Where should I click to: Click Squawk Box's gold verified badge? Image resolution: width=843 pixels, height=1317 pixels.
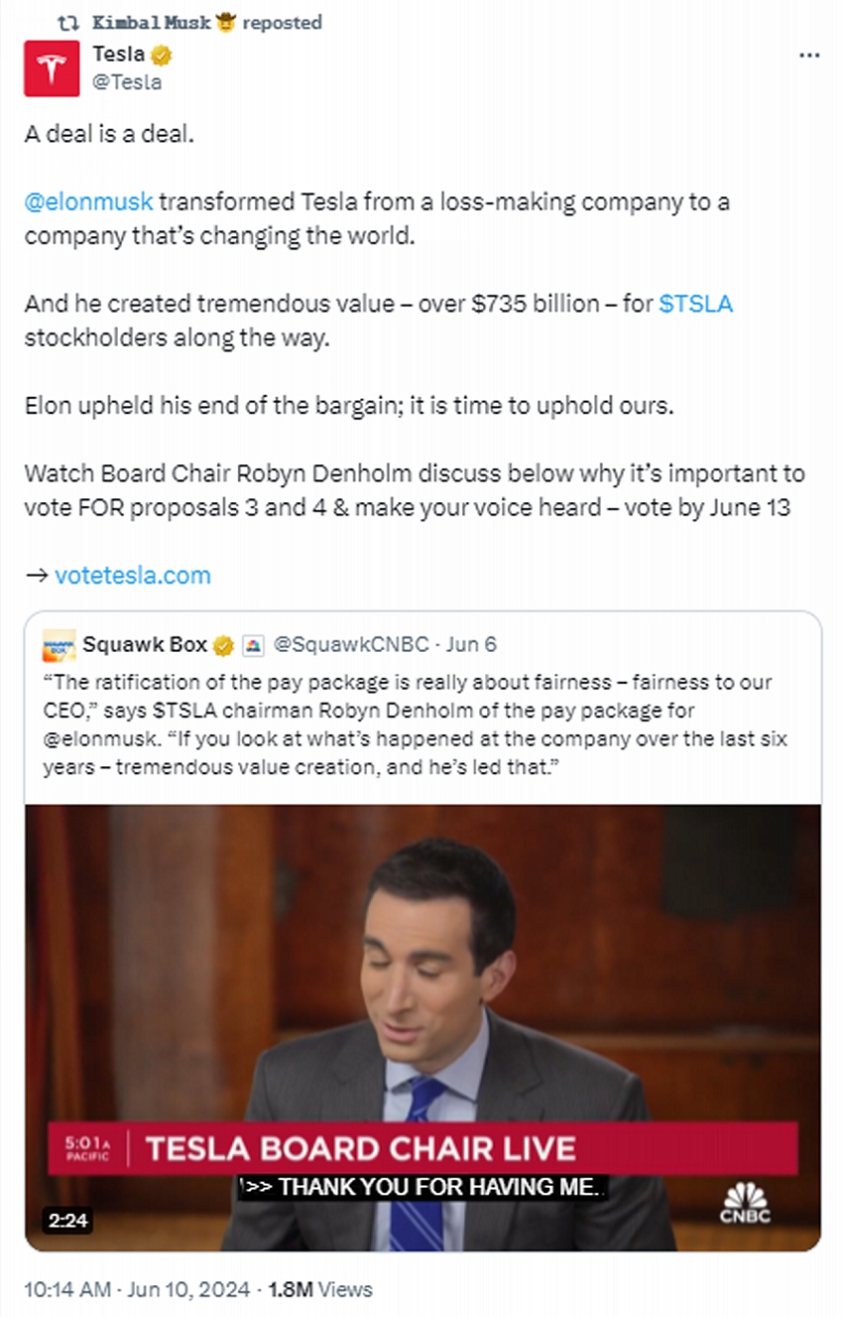coord(223,645)
